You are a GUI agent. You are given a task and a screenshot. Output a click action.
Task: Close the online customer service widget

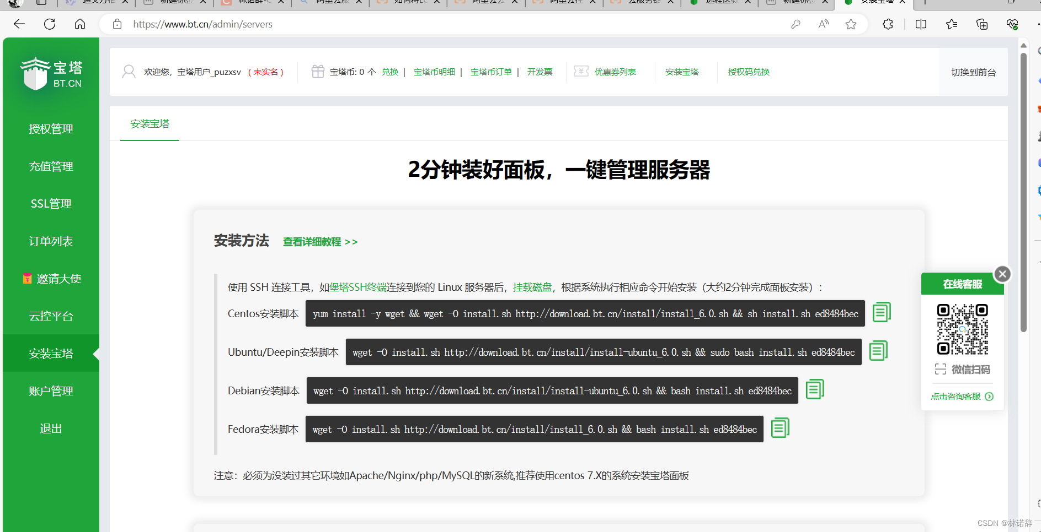[x=1002, y=274]
